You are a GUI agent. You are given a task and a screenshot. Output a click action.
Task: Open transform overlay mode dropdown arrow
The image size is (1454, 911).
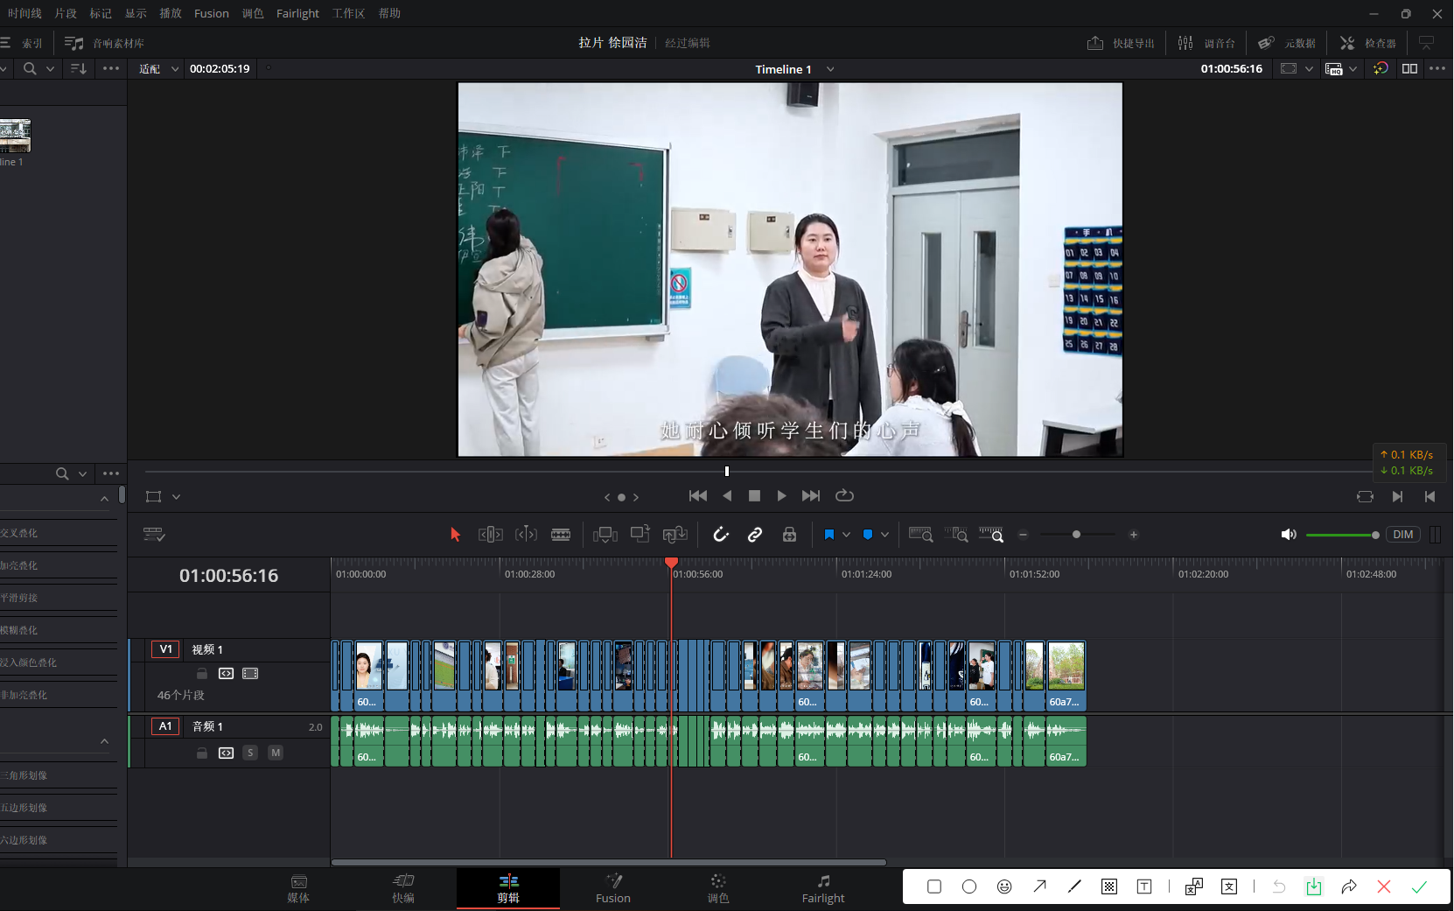[x=176, y=497]
